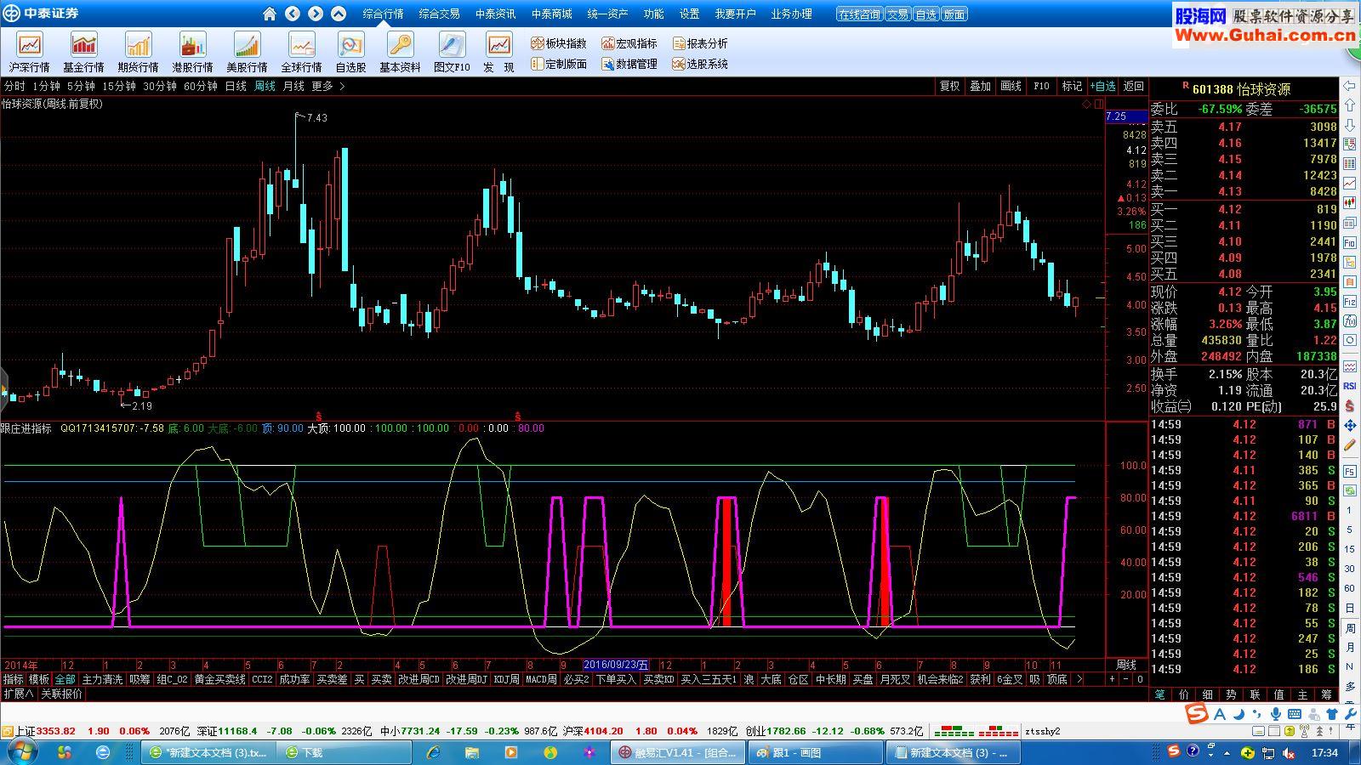Screen dimensions: 1361x765
Task: Select the MACD周 indicator tab
Action: 541,679
